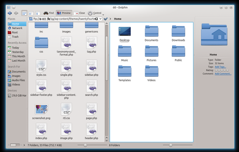
Task: Select taxonomy-post_format.php file
Action: [66, 46]
